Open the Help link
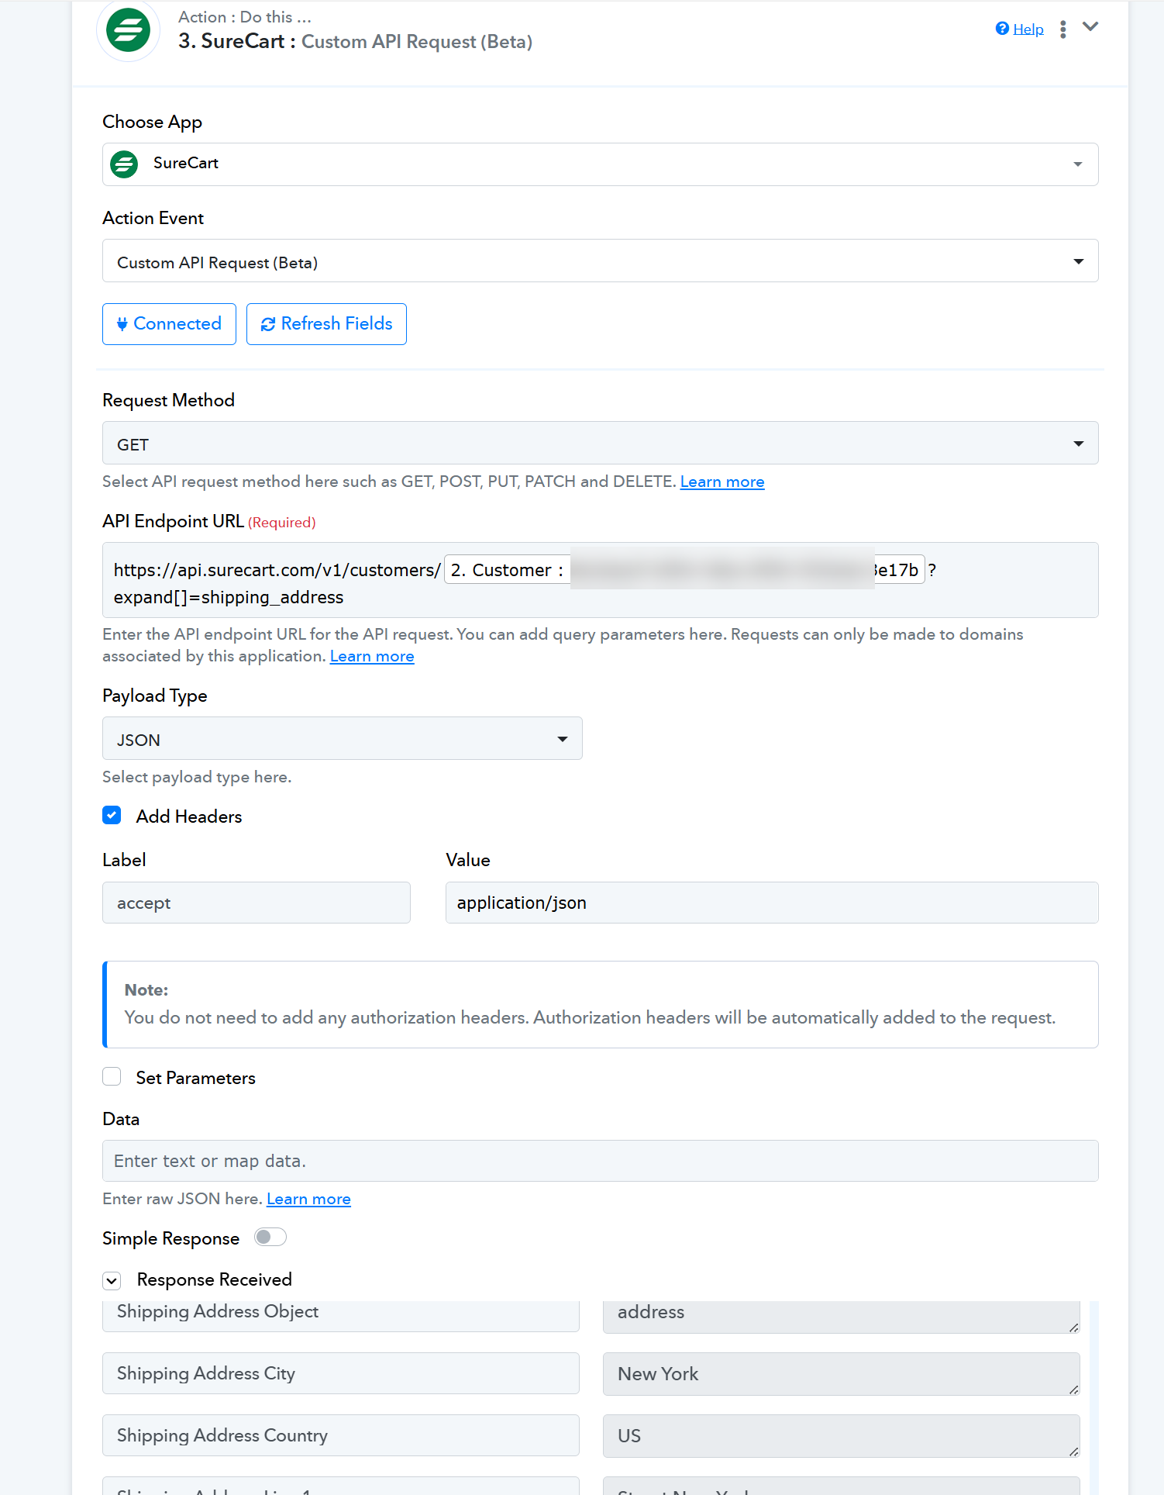Image resolution: width=1164 pixels, height=1495 pixels. (x=1028, y=29)
